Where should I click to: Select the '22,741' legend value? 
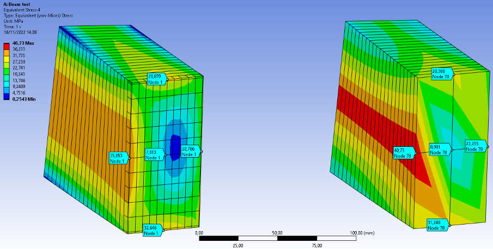pyautogui.click(x=19, y=68)
